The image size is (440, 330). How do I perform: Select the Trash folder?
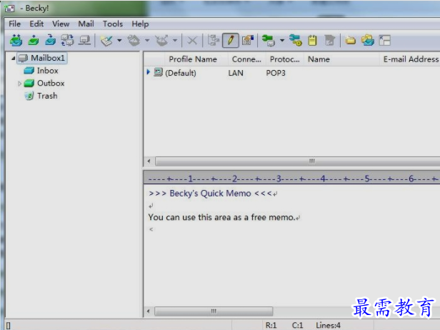point(47,96)
